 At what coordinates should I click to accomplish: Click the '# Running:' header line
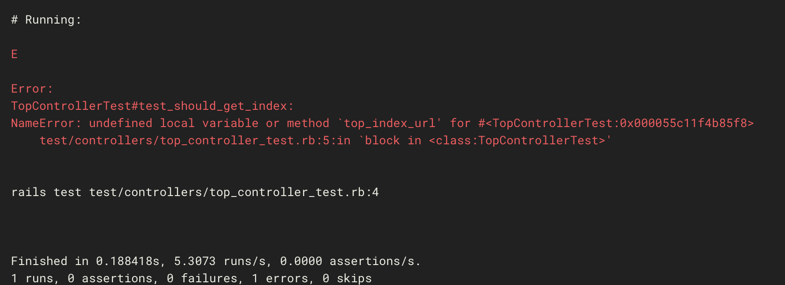pyautogui.click(x=46, y=20)
